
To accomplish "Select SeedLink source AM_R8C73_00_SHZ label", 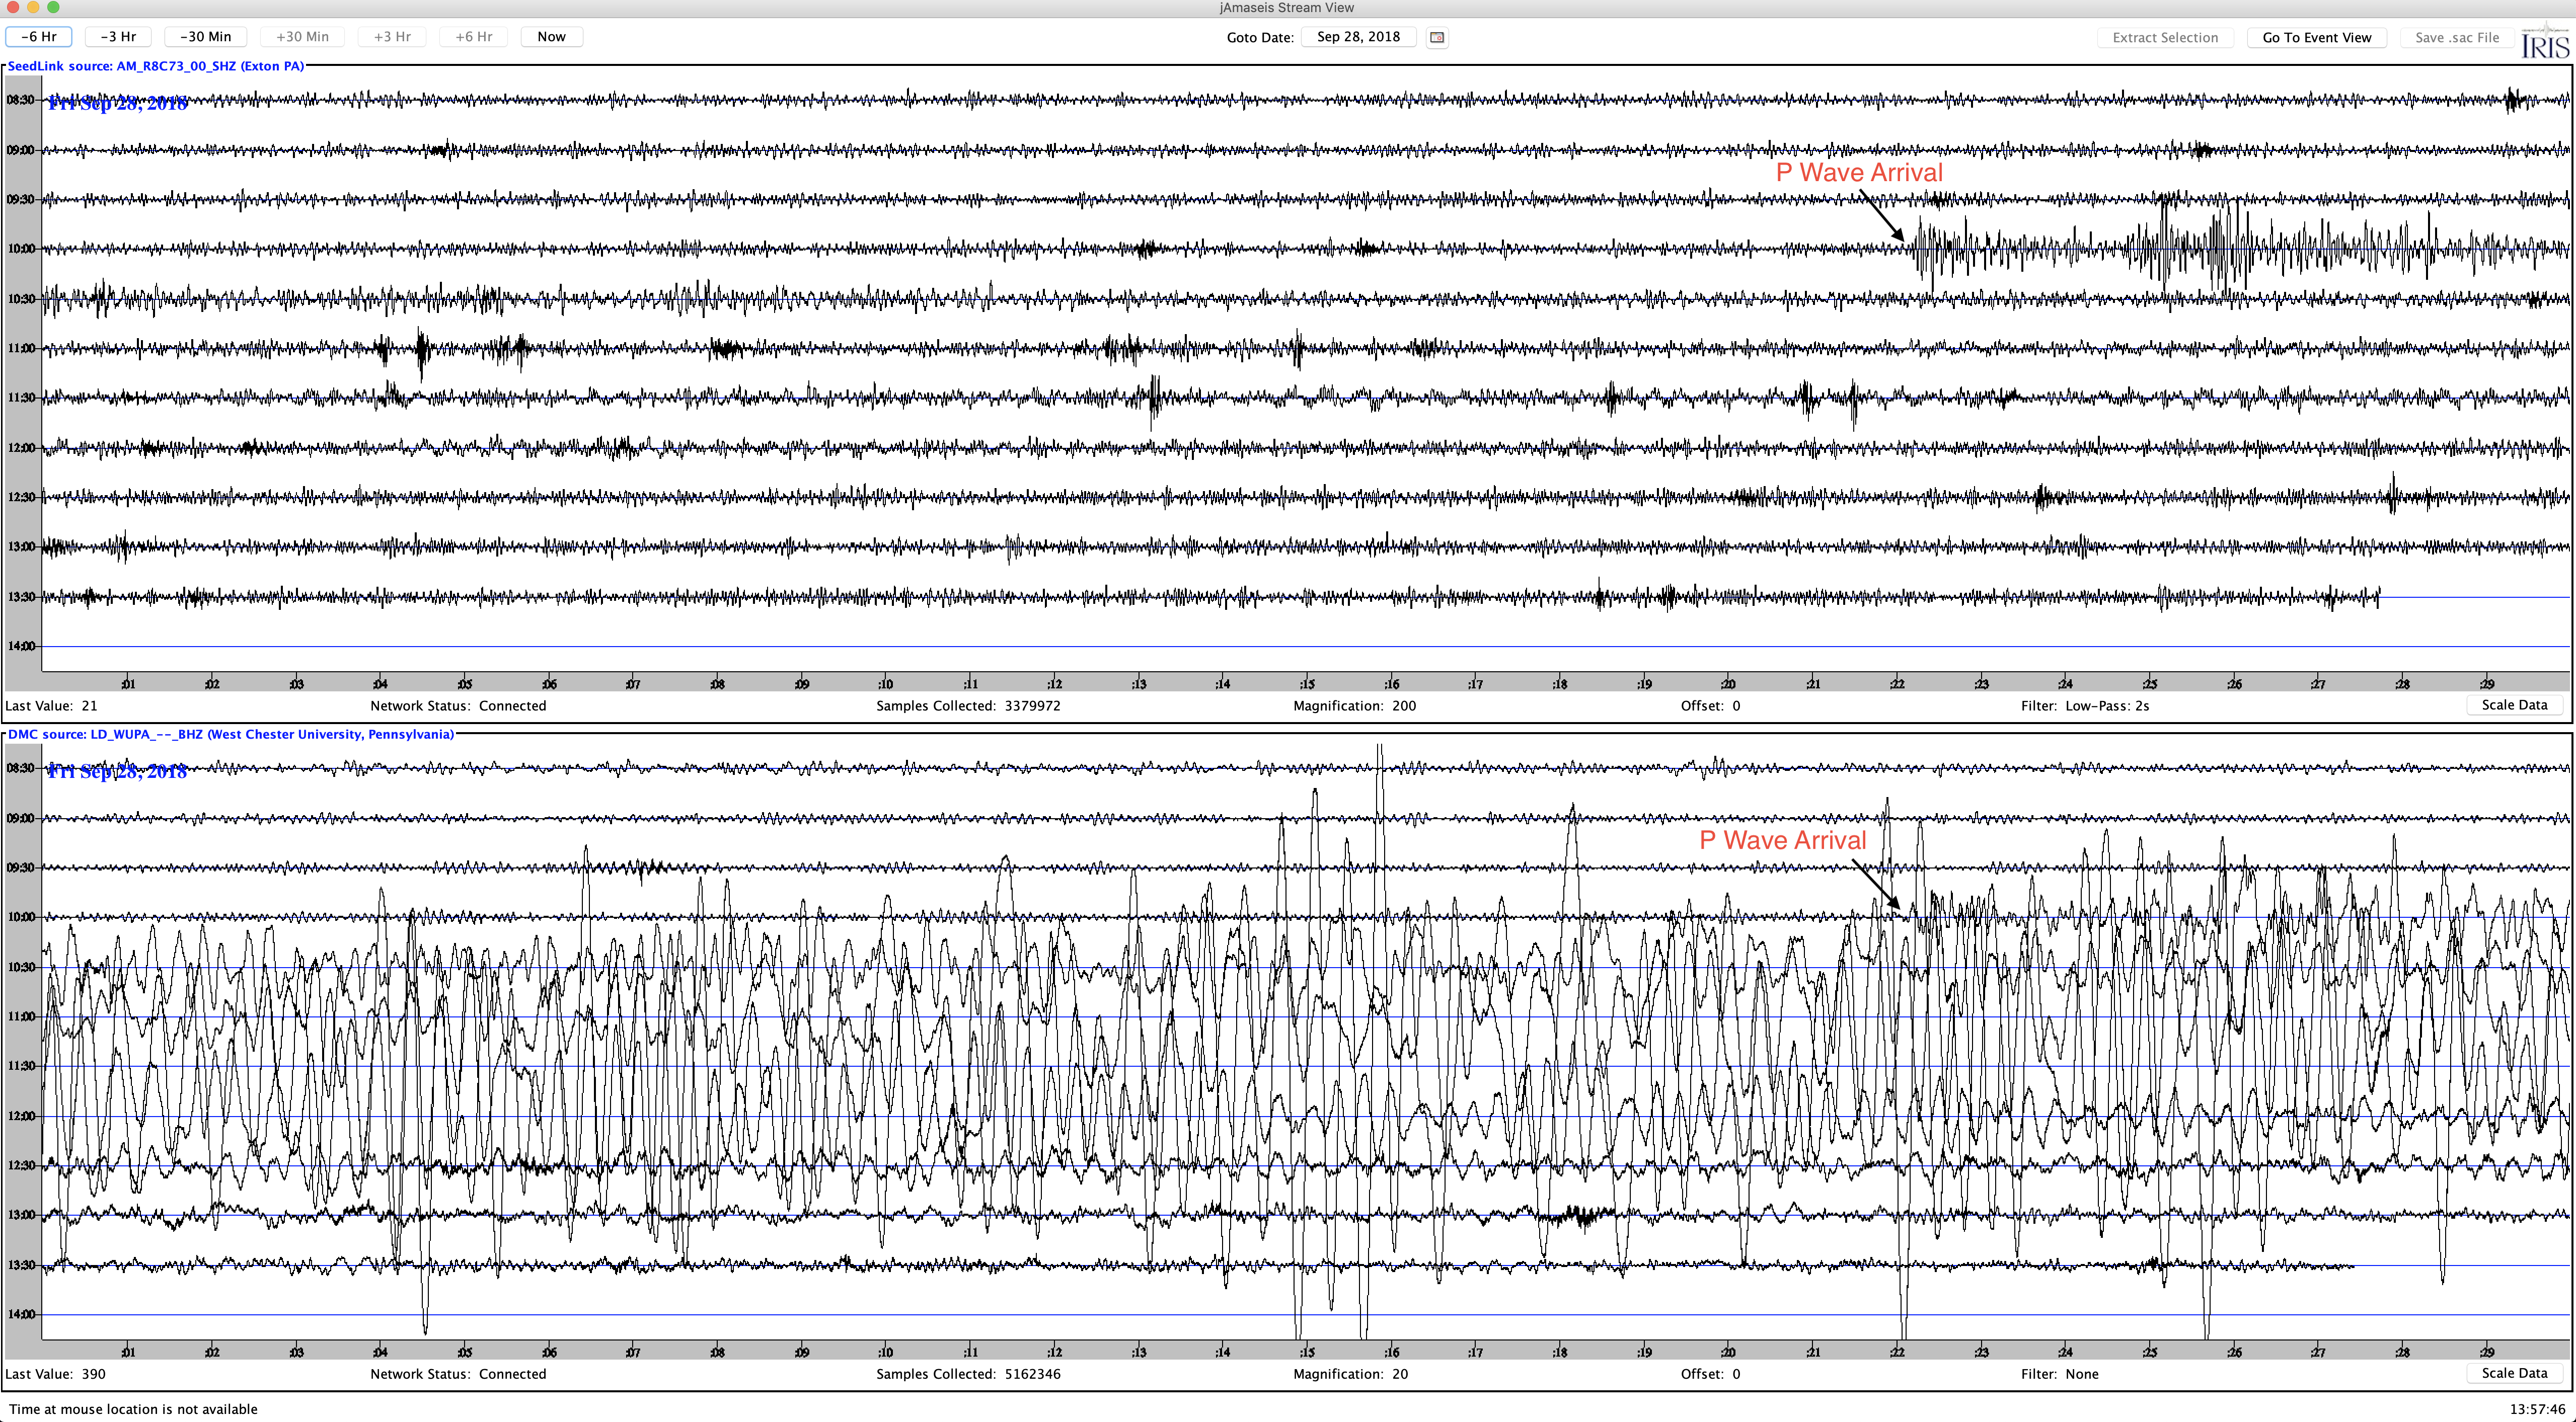I will tap(156, 66).
